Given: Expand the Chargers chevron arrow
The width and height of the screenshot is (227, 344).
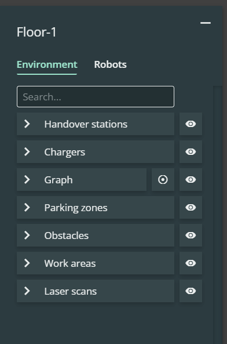Looking at the screenshot, I should tap(27, 152).
